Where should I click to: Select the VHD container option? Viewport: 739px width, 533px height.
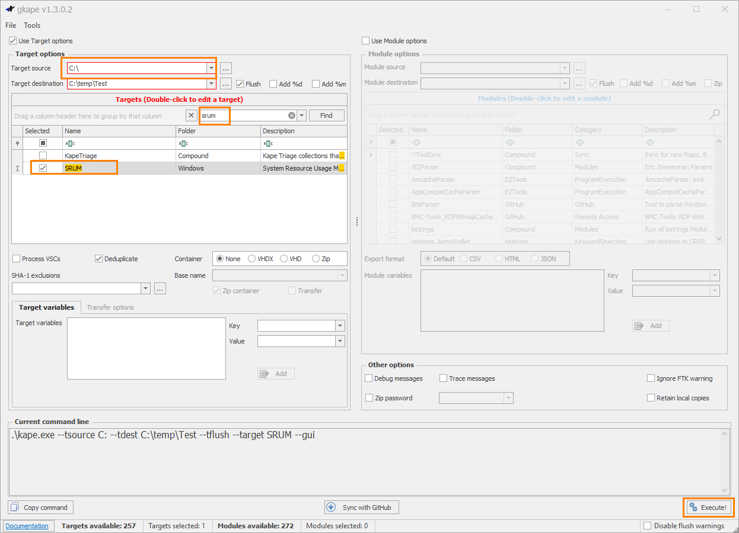(x=284, y=259)
